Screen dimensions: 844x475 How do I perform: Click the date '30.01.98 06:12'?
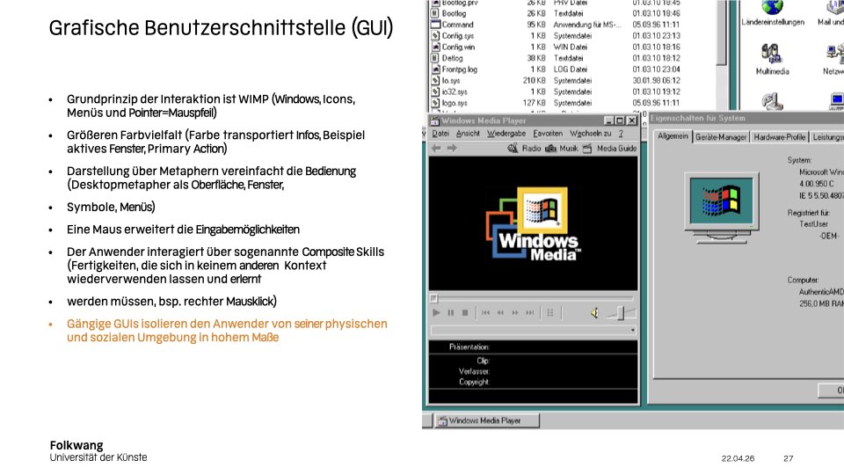click(656, 81)
